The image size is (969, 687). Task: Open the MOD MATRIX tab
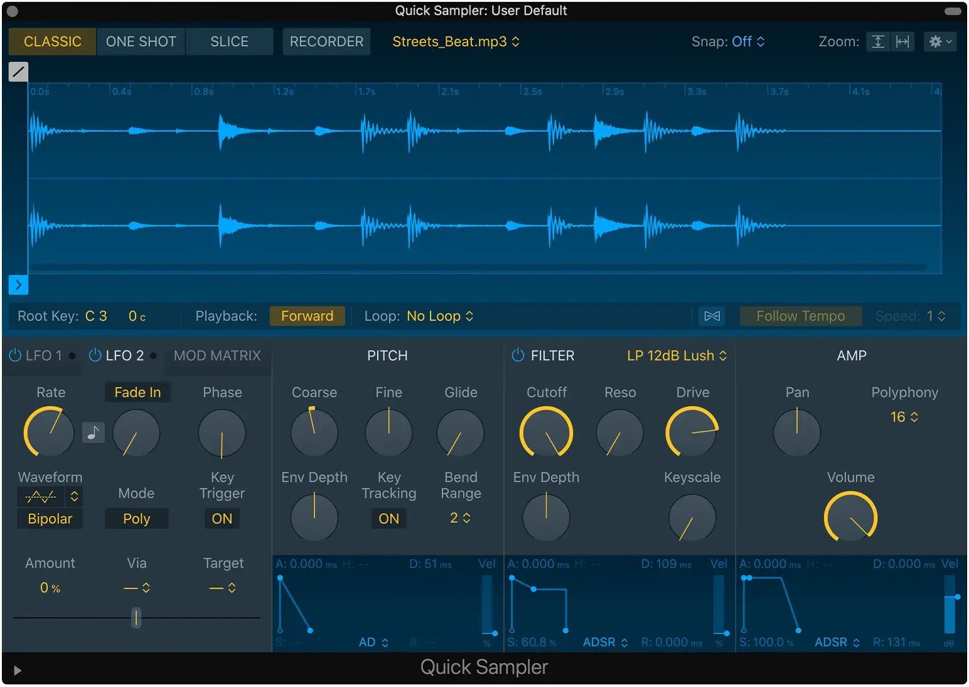[217, 355]
